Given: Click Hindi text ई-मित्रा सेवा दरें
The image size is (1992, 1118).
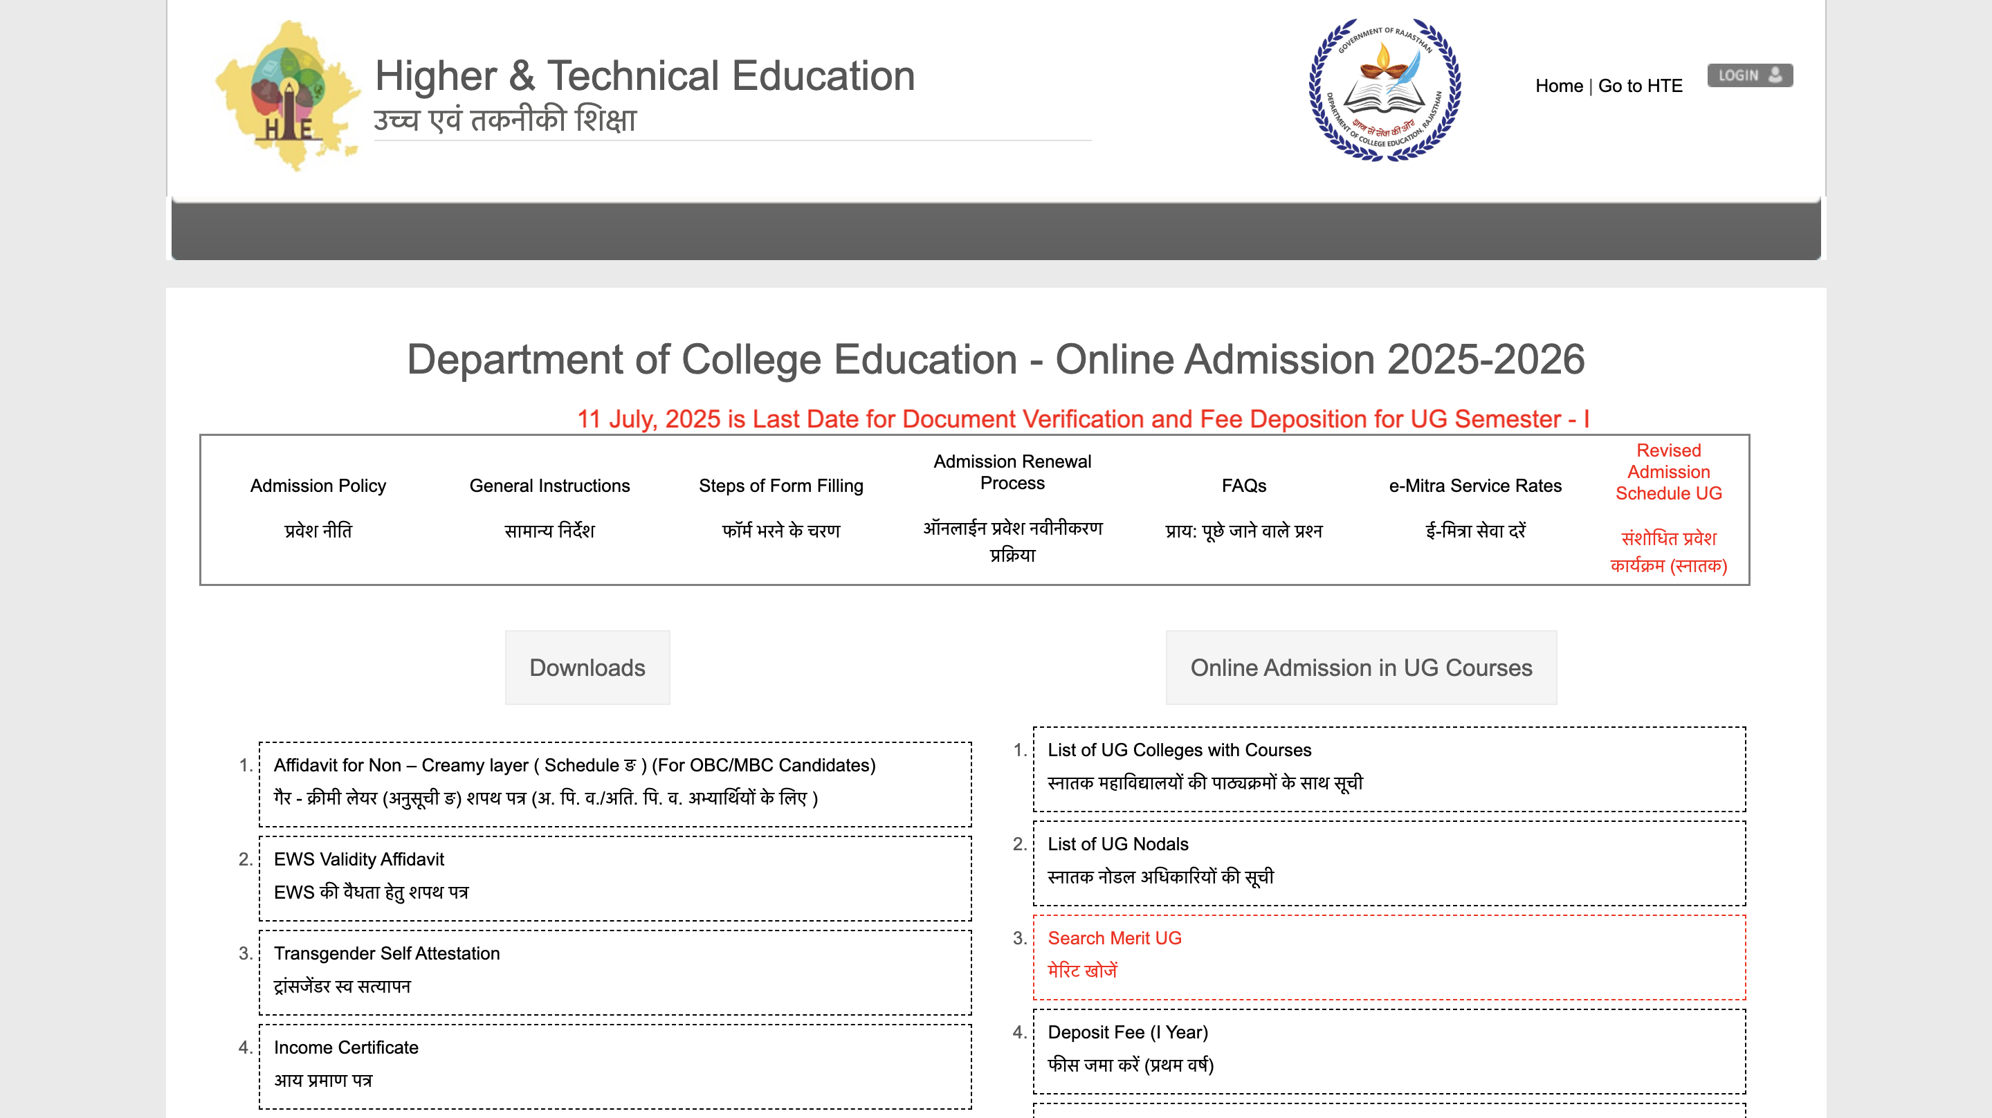Looking at the screenshot, I should point(1475,531).
